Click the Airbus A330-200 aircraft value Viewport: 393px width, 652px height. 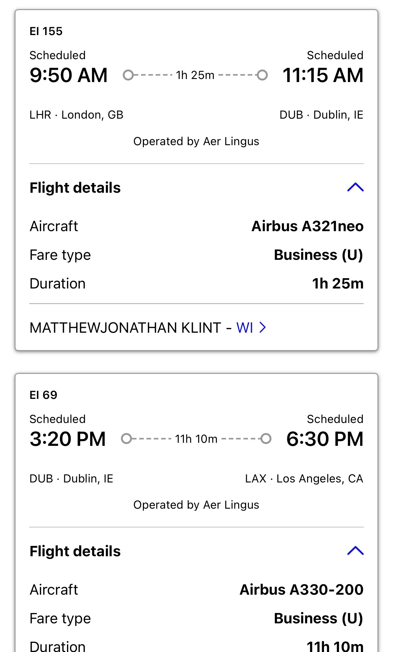click(302, 590)
